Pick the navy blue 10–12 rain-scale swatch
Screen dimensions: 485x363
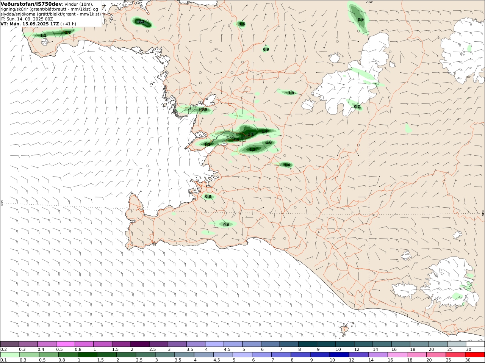coord(339,355)
